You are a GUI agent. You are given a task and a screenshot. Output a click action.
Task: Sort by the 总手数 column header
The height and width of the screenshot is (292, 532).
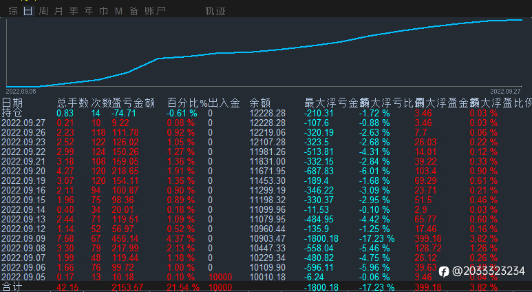pos(72,103)
